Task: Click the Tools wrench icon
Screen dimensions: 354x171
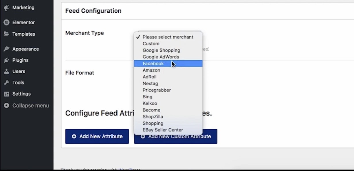Action: click(x=6, y=82)
